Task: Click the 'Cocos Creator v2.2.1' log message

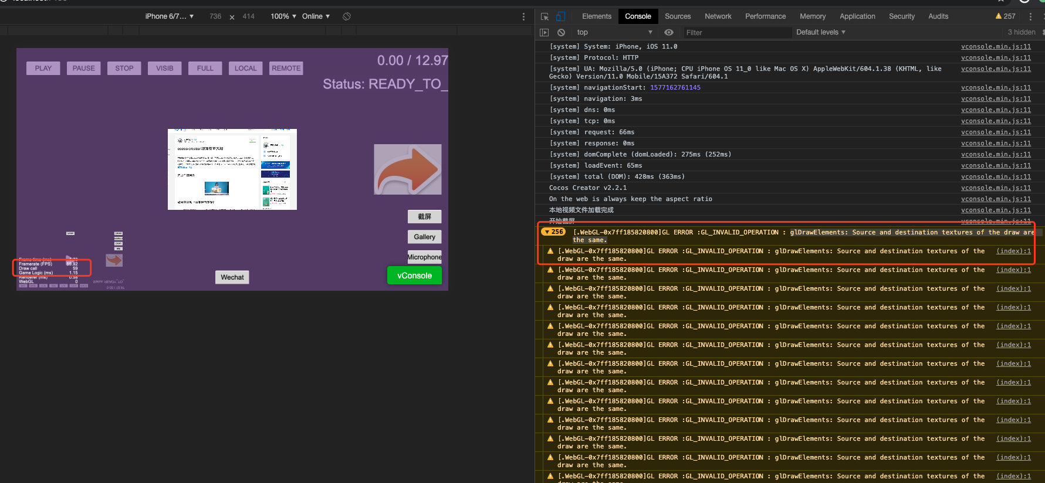Action: coord(588,188)
